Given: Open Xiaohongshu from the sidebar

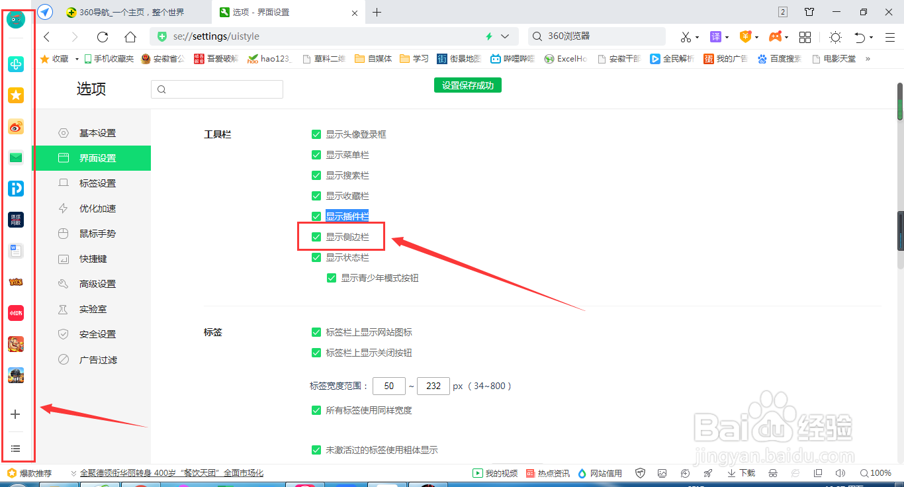Looking at the screenshot, I should point(15,312).
